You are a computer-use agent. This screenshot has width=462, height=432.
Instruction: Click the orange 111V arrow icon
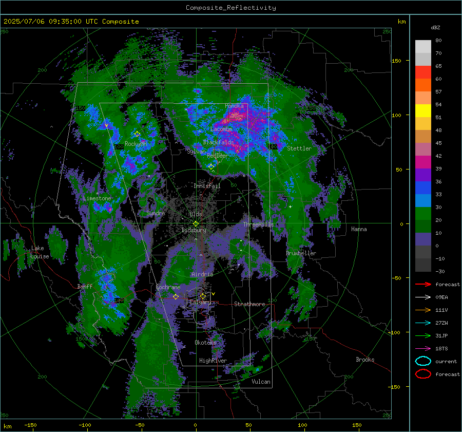(x=423, y=310)
